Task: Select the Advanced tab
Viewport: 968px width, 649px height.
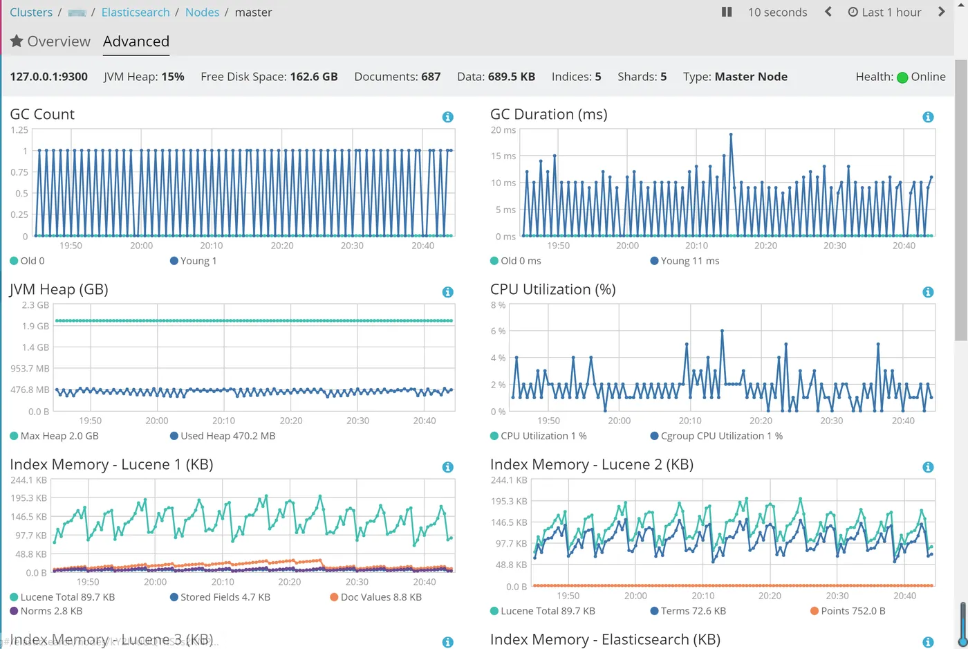Action: click(x=136, y=42)
